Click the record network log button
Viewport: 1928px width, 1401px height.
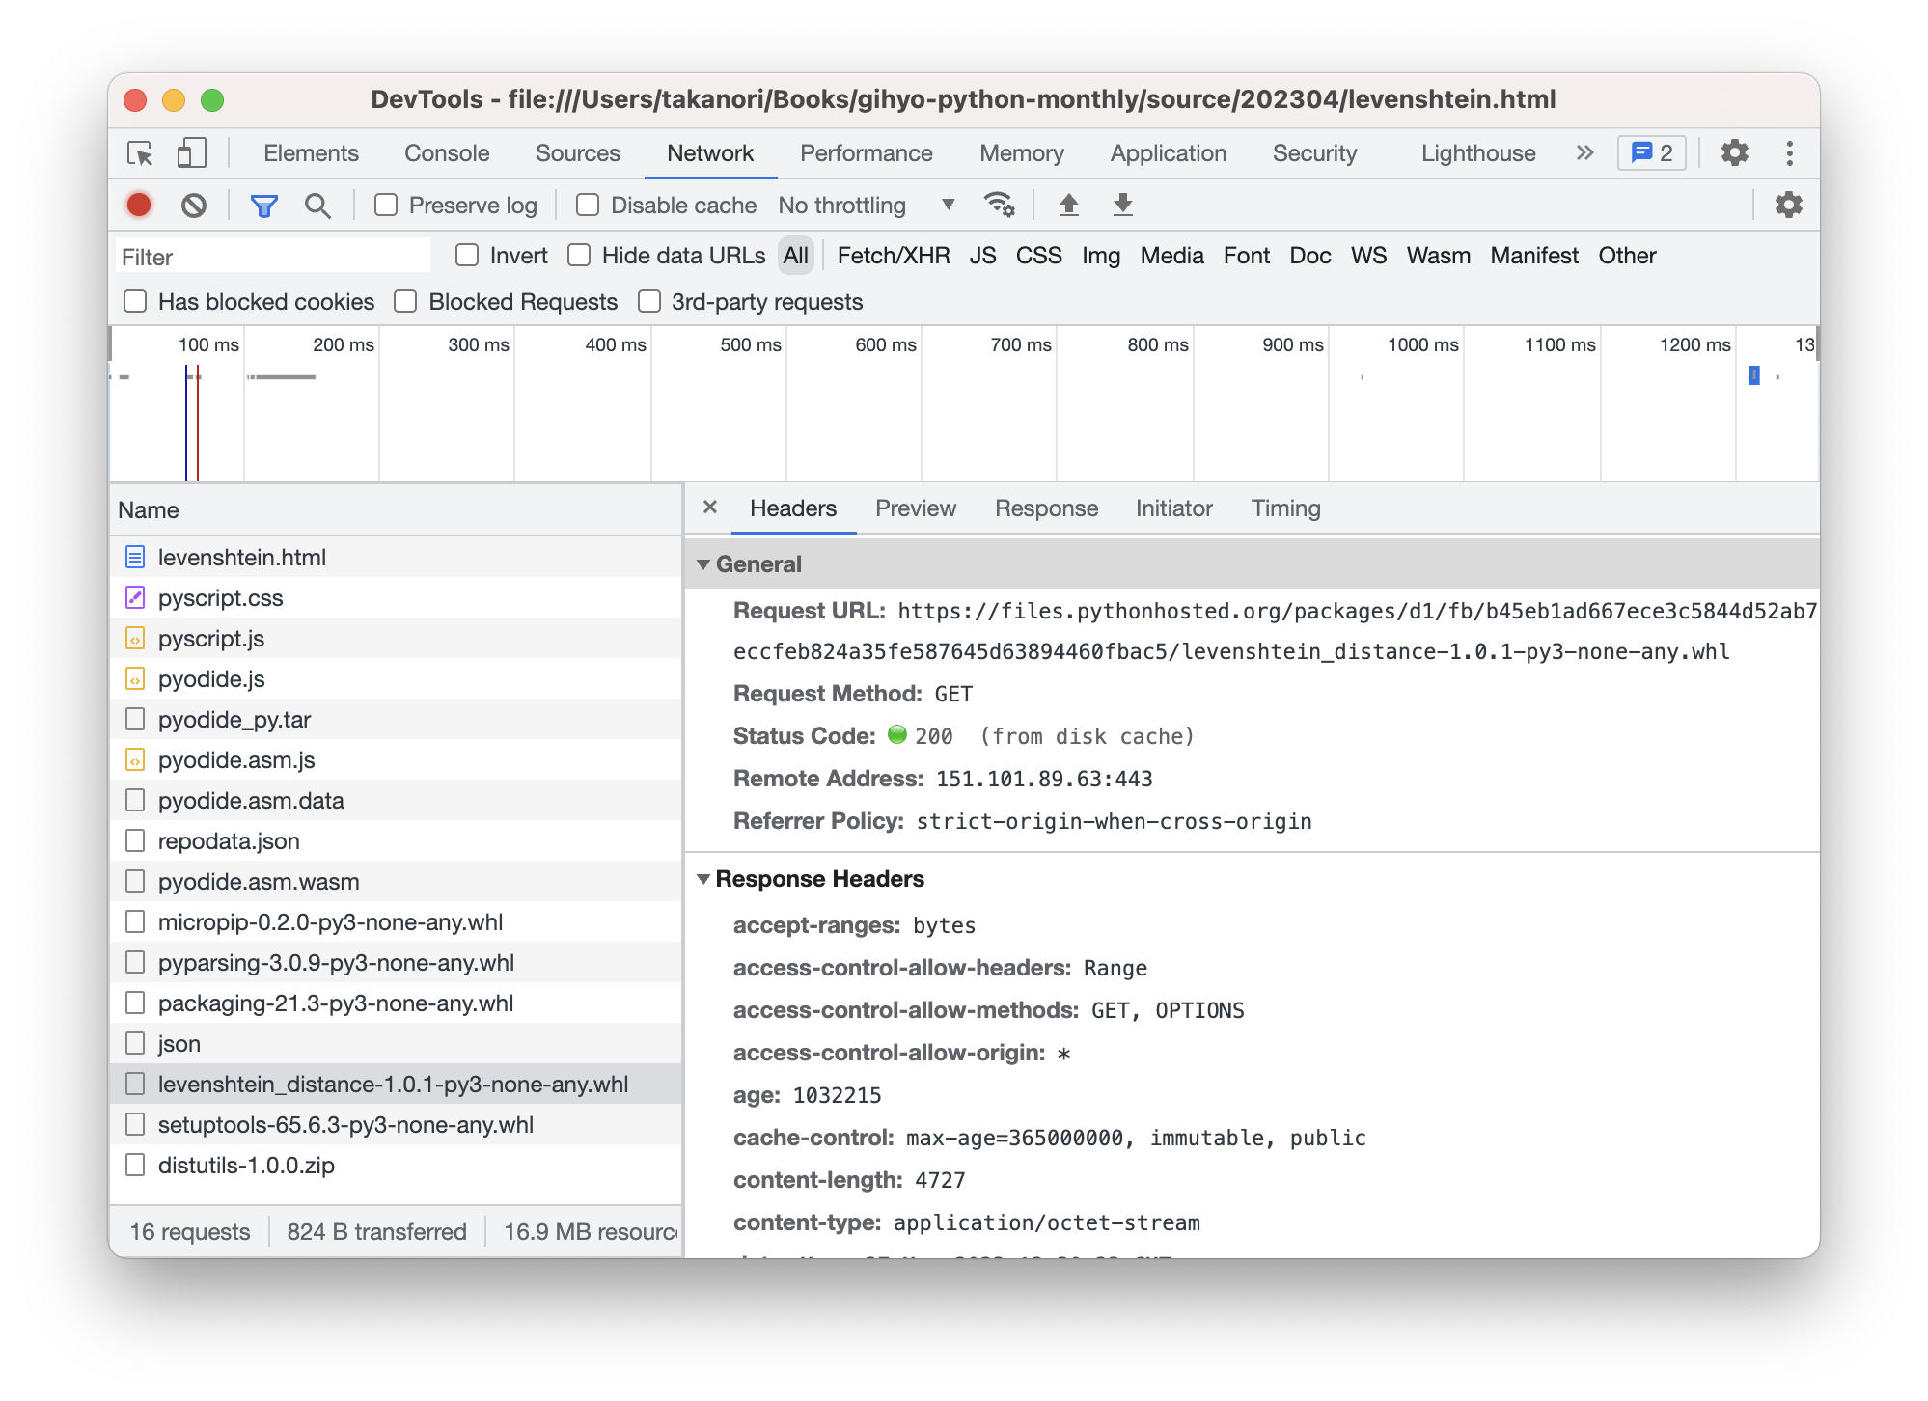pos(139,205)
